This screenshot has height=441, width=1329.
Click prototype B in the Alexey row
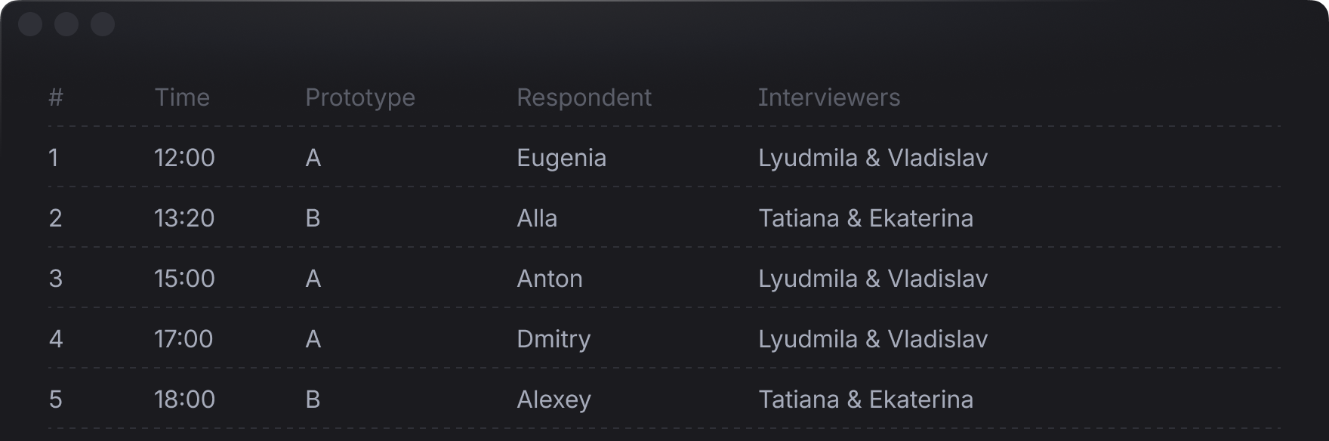313,399
